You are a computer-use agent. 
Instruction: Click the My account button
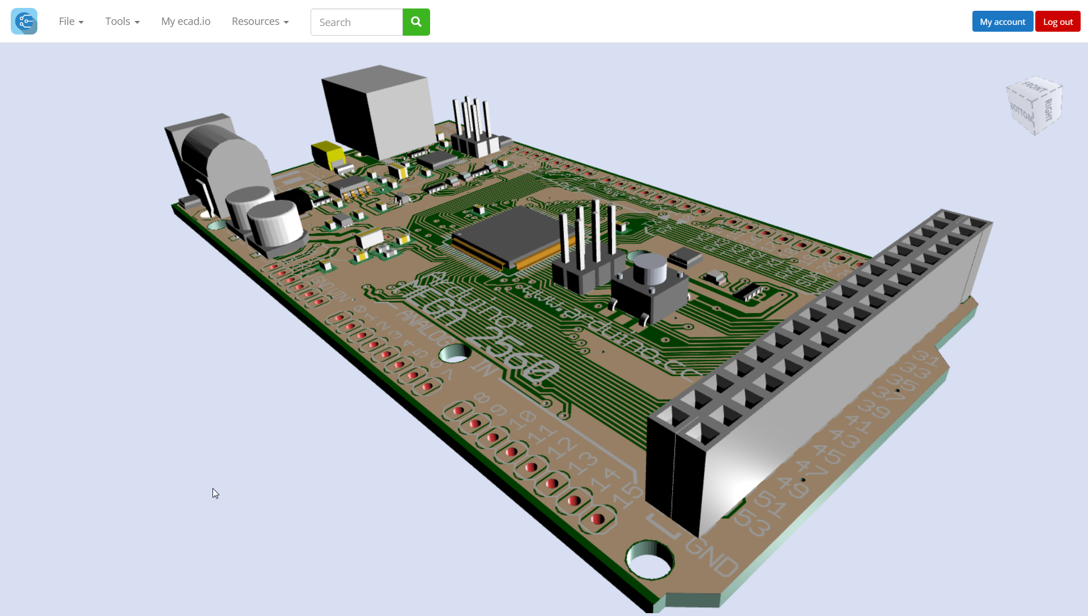[x=1002, y=21]
